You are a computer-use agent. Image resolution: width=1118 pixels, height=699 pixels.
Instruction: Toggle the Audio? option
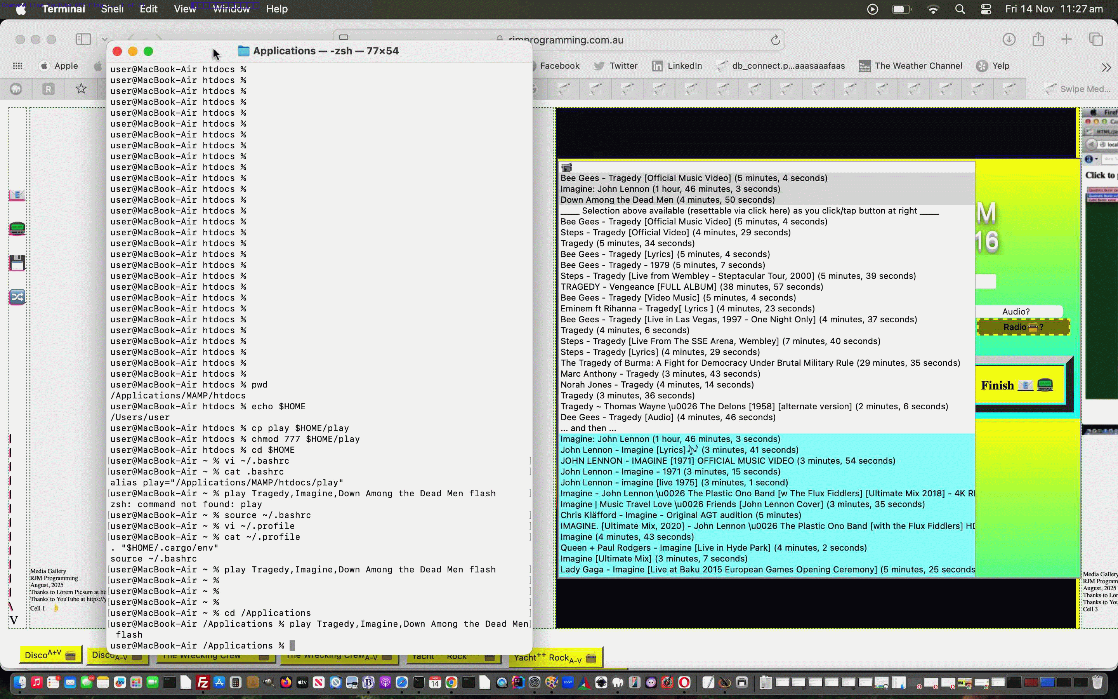(x=1017, y=311)
